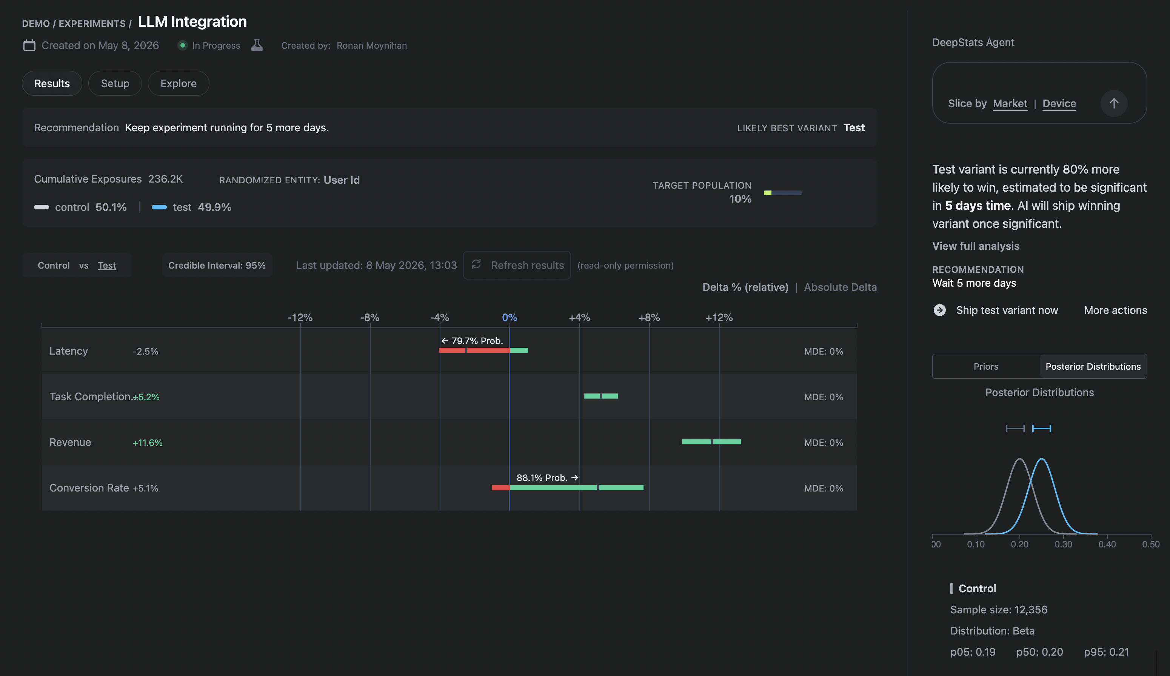Select the Posterior Distributions tab
This screenshot has width=1170, height=676.
[1093, 367]
